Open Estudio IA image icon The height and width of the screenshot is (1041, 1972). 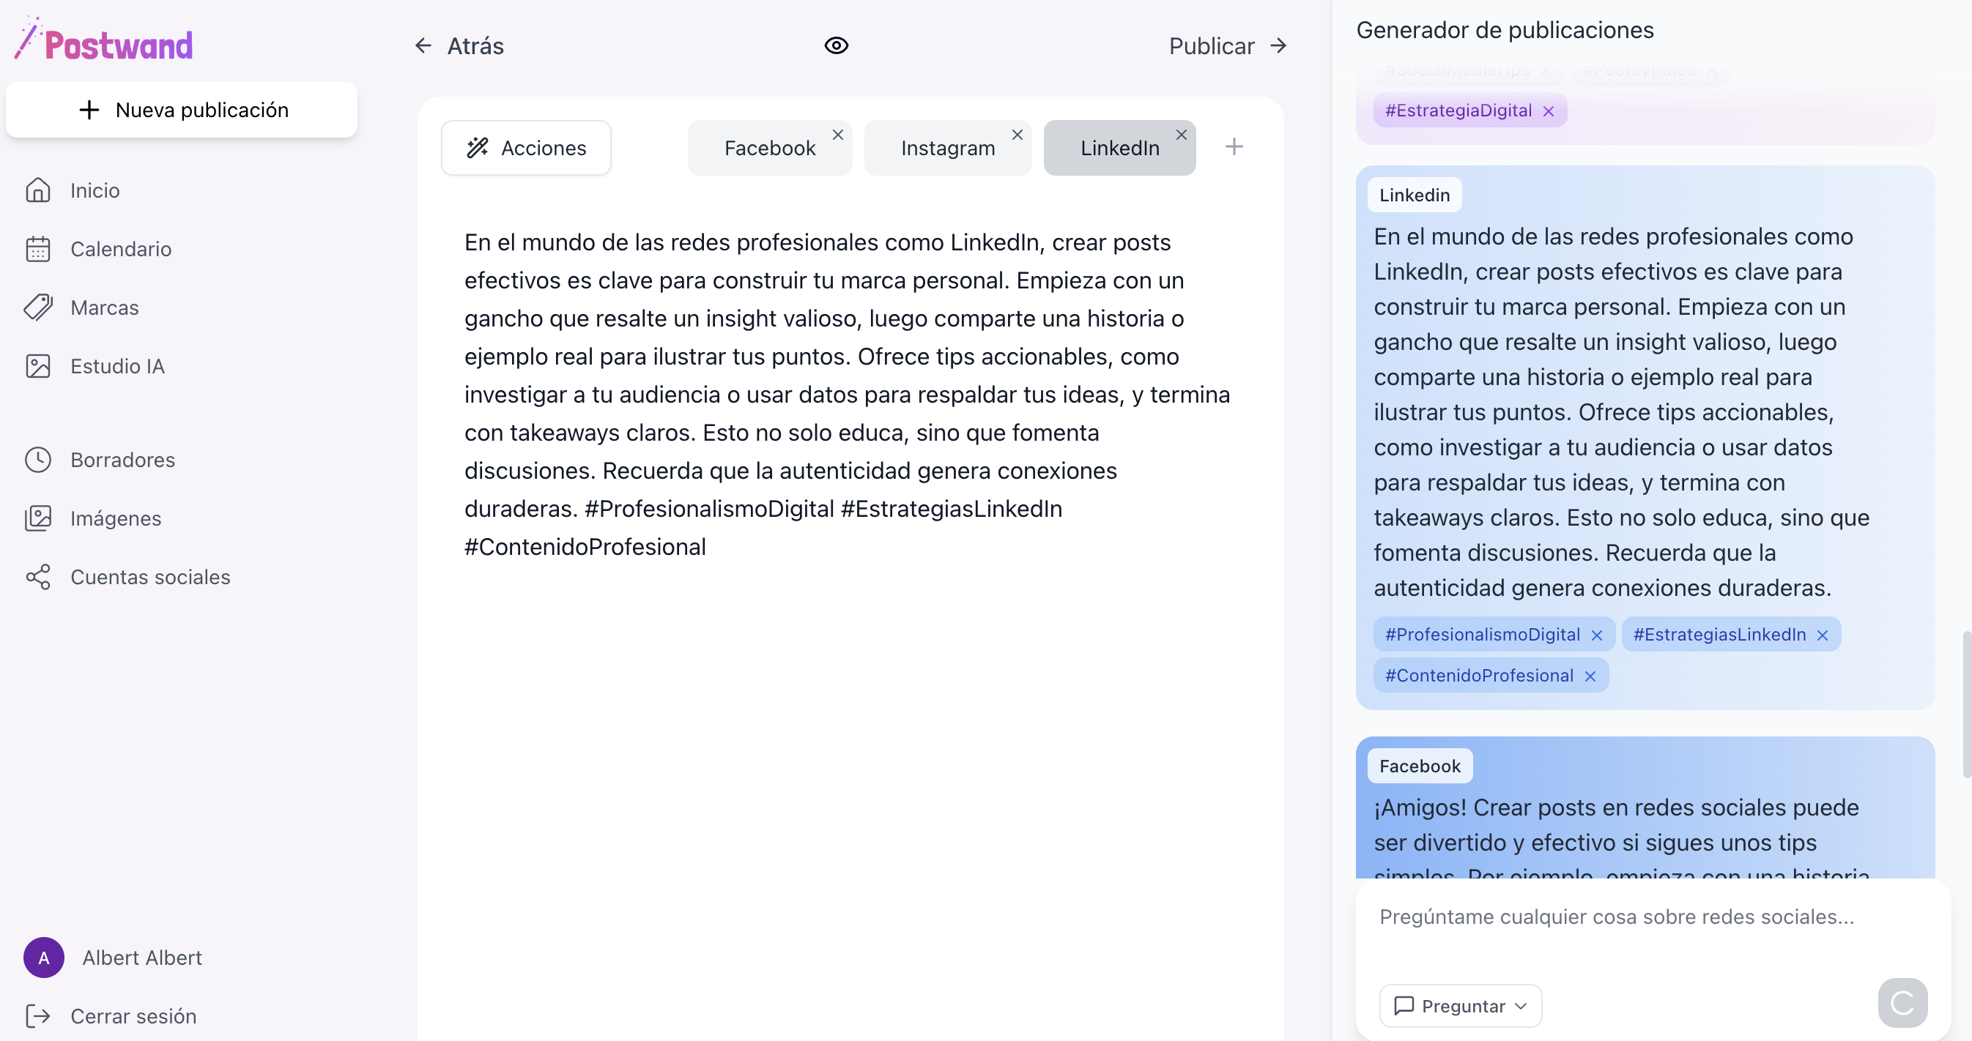click(37, 366)
